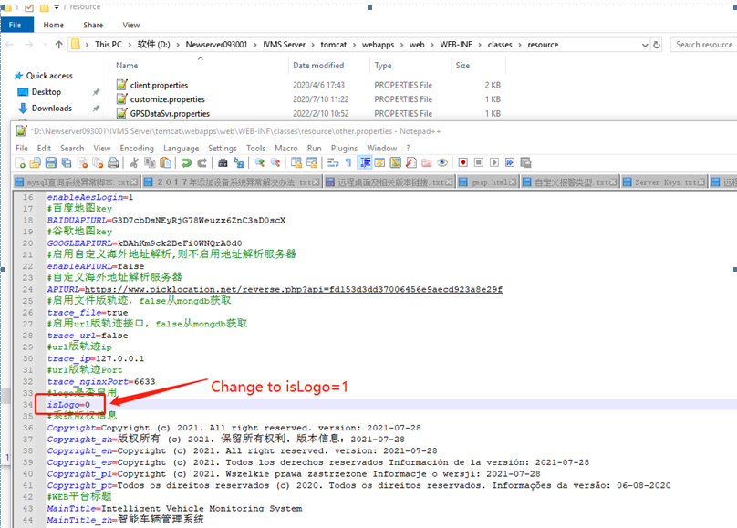
Task: Toggle Show All Characters pilcrow icon
Action: point(348,162)
